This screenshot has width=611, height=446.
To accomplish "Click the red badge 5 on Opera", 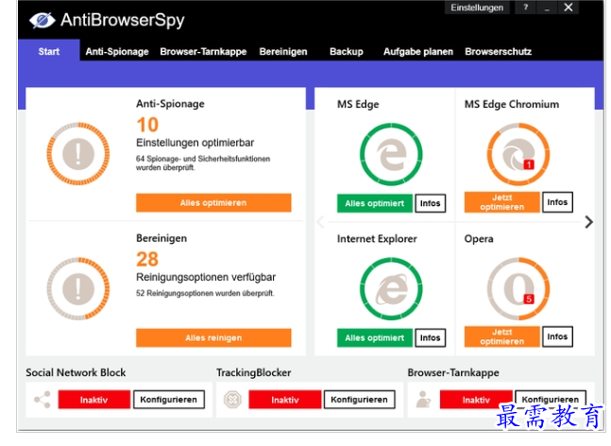I will pos(529,299).
